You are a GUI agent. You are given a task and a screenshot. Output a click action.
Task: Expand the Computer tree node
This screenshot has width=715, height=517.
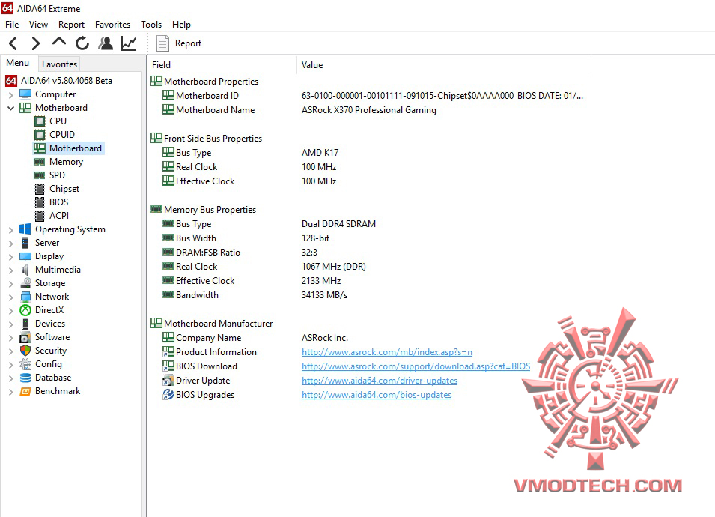(x=11, y=95)
